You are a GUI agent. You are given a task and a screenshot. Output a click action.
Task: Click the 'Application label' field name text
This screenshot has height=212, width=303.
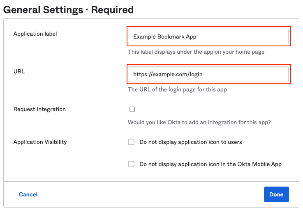tap(35, 34)
